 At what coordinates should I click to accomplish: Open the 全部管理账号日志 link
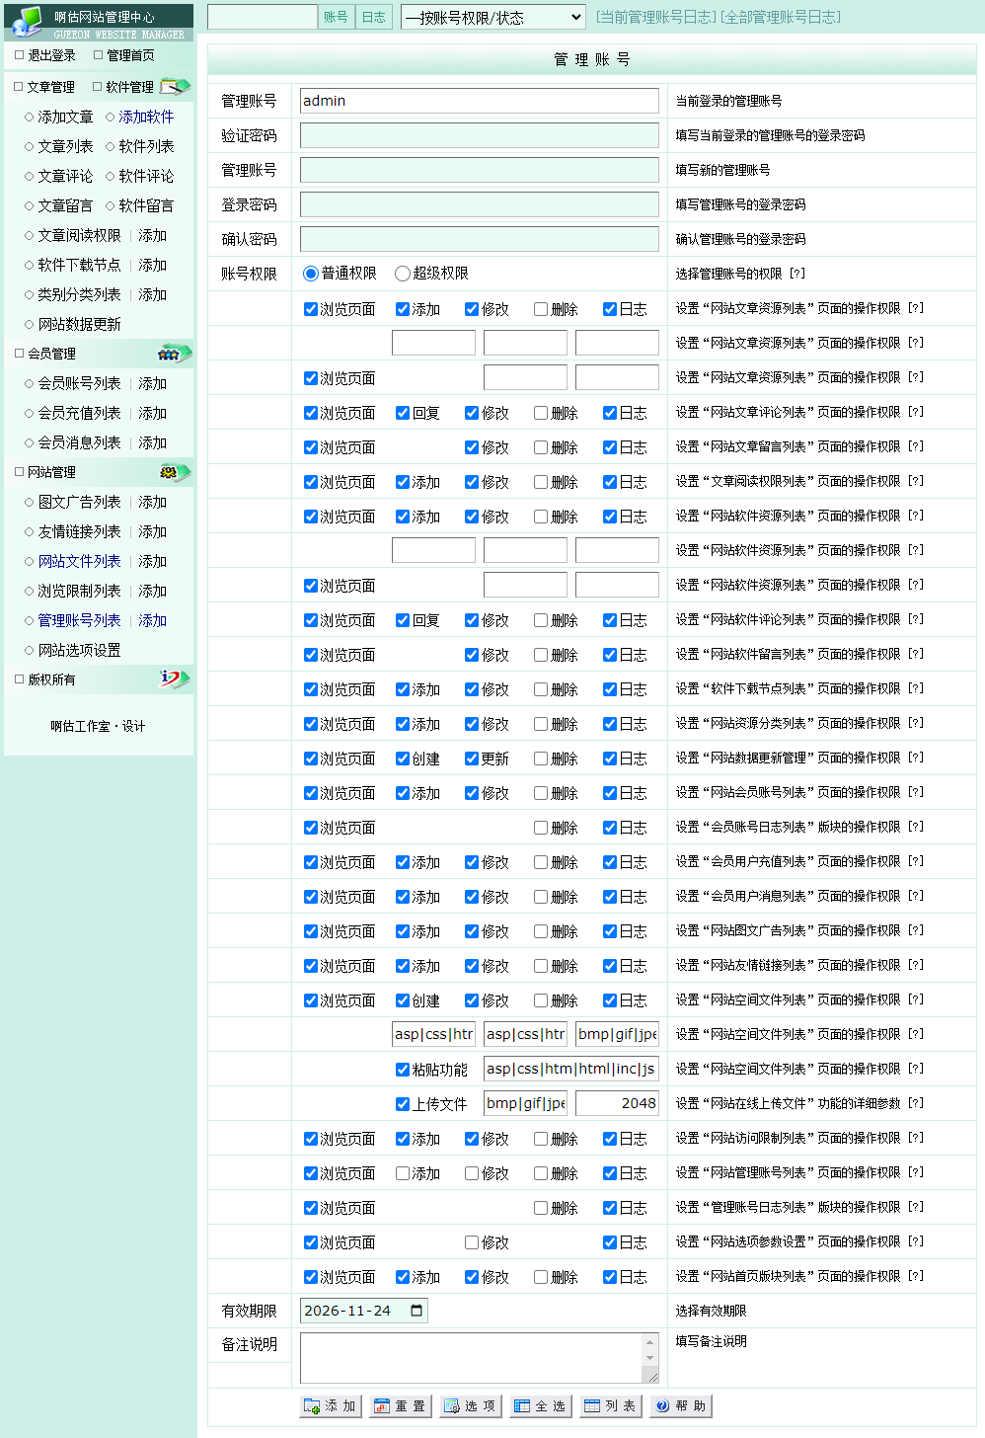pyautogui.click(x=781, y=17)
